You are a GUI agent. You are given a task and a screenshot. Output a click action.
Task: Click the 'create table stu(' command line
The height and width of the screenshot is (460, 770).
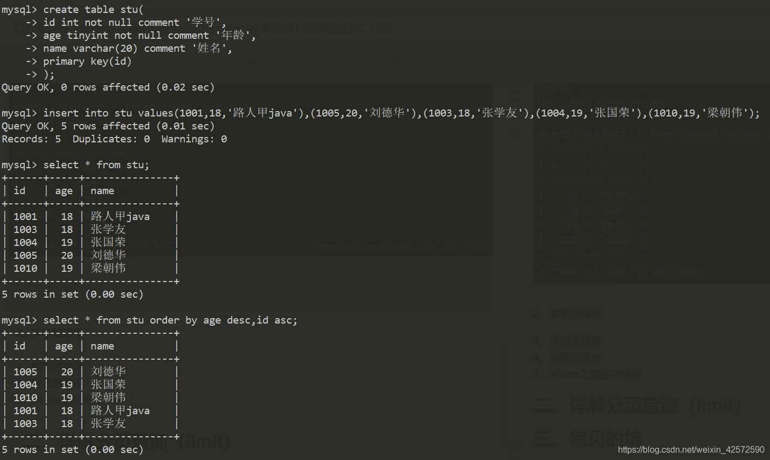point(73,10)
